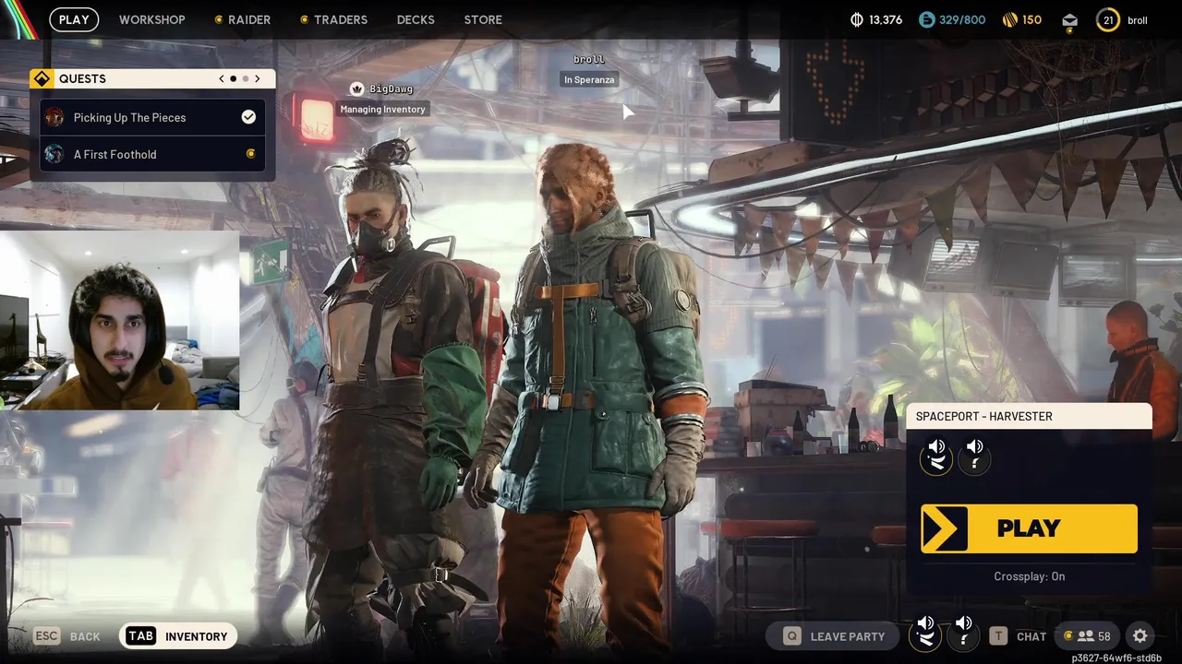The width and height of the screenshot is (1182, 664).
Task: Mute first party member in Spaceport panel
Action: pos(936,456)
